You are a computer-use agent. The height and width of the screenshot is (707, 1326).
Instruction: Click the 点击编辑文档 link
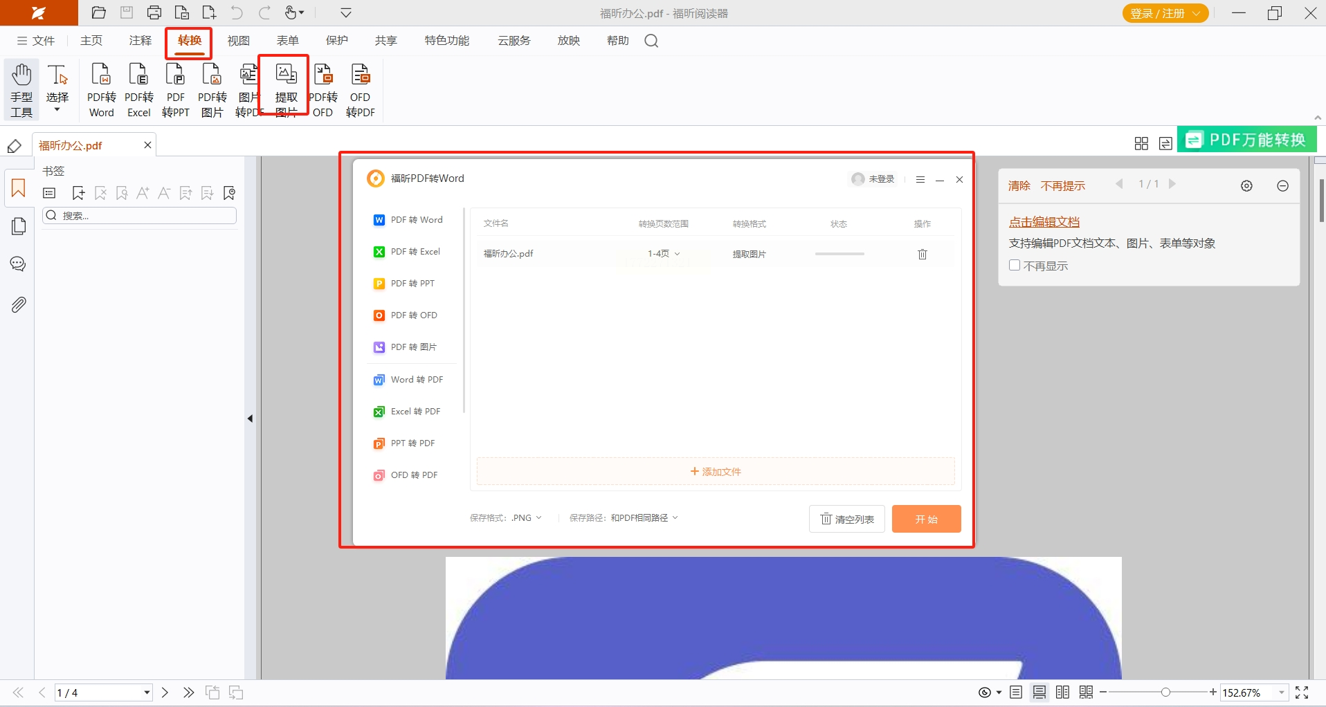(1044, 222)
